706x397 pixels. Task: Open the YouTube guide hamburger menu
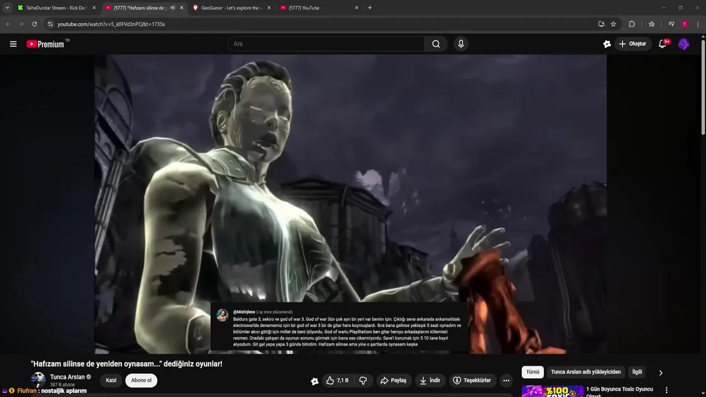(x=13, y=44)
